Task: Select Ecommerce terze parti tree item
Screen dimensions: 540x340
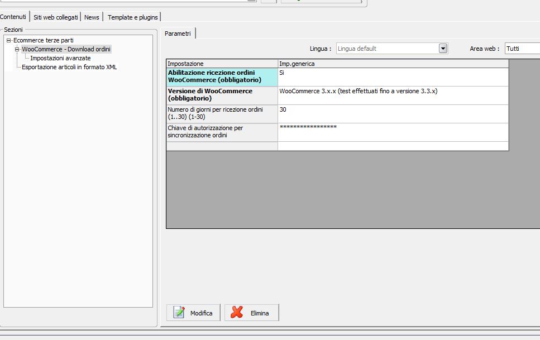Action: [x=44, y=40]
